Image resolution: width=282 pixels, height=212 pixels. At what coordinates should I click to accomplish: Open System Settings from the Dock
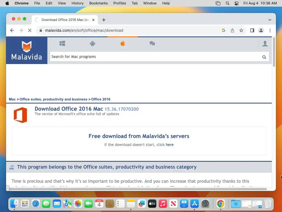coord(205,204)
